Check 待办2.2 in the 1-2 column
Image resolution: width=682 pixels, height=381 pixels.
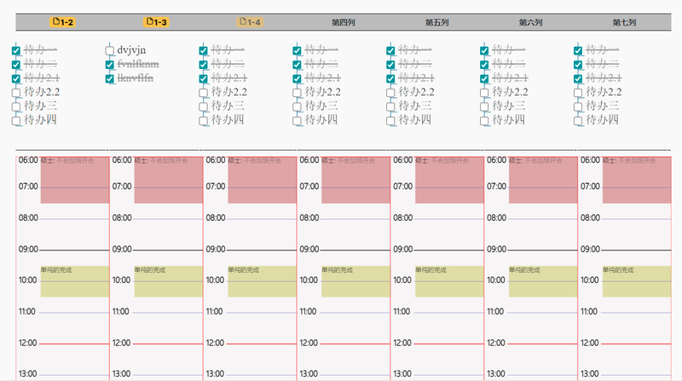[16, 92]
